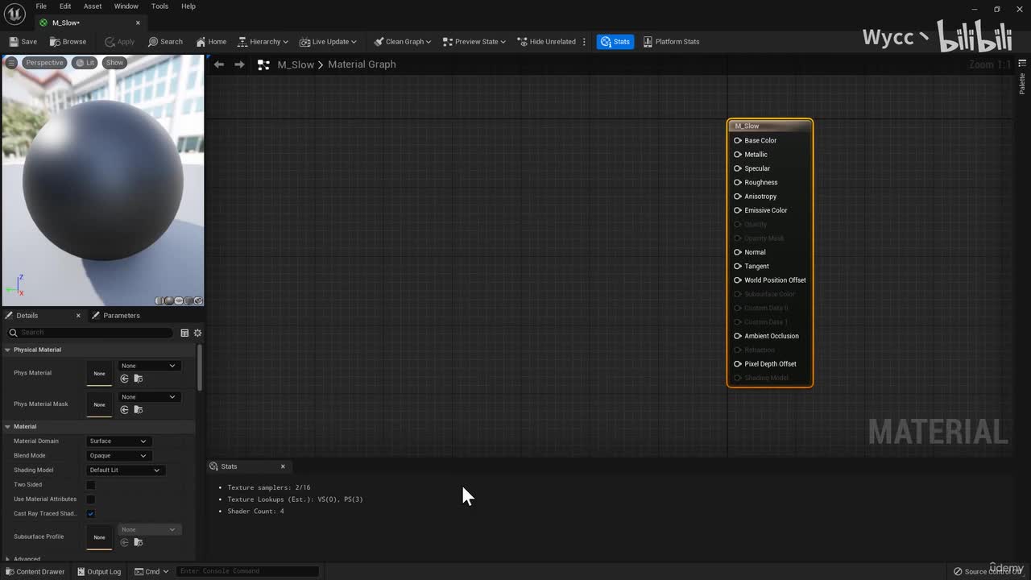Open the Blend Mode dropdown

(x=118, y=456)
